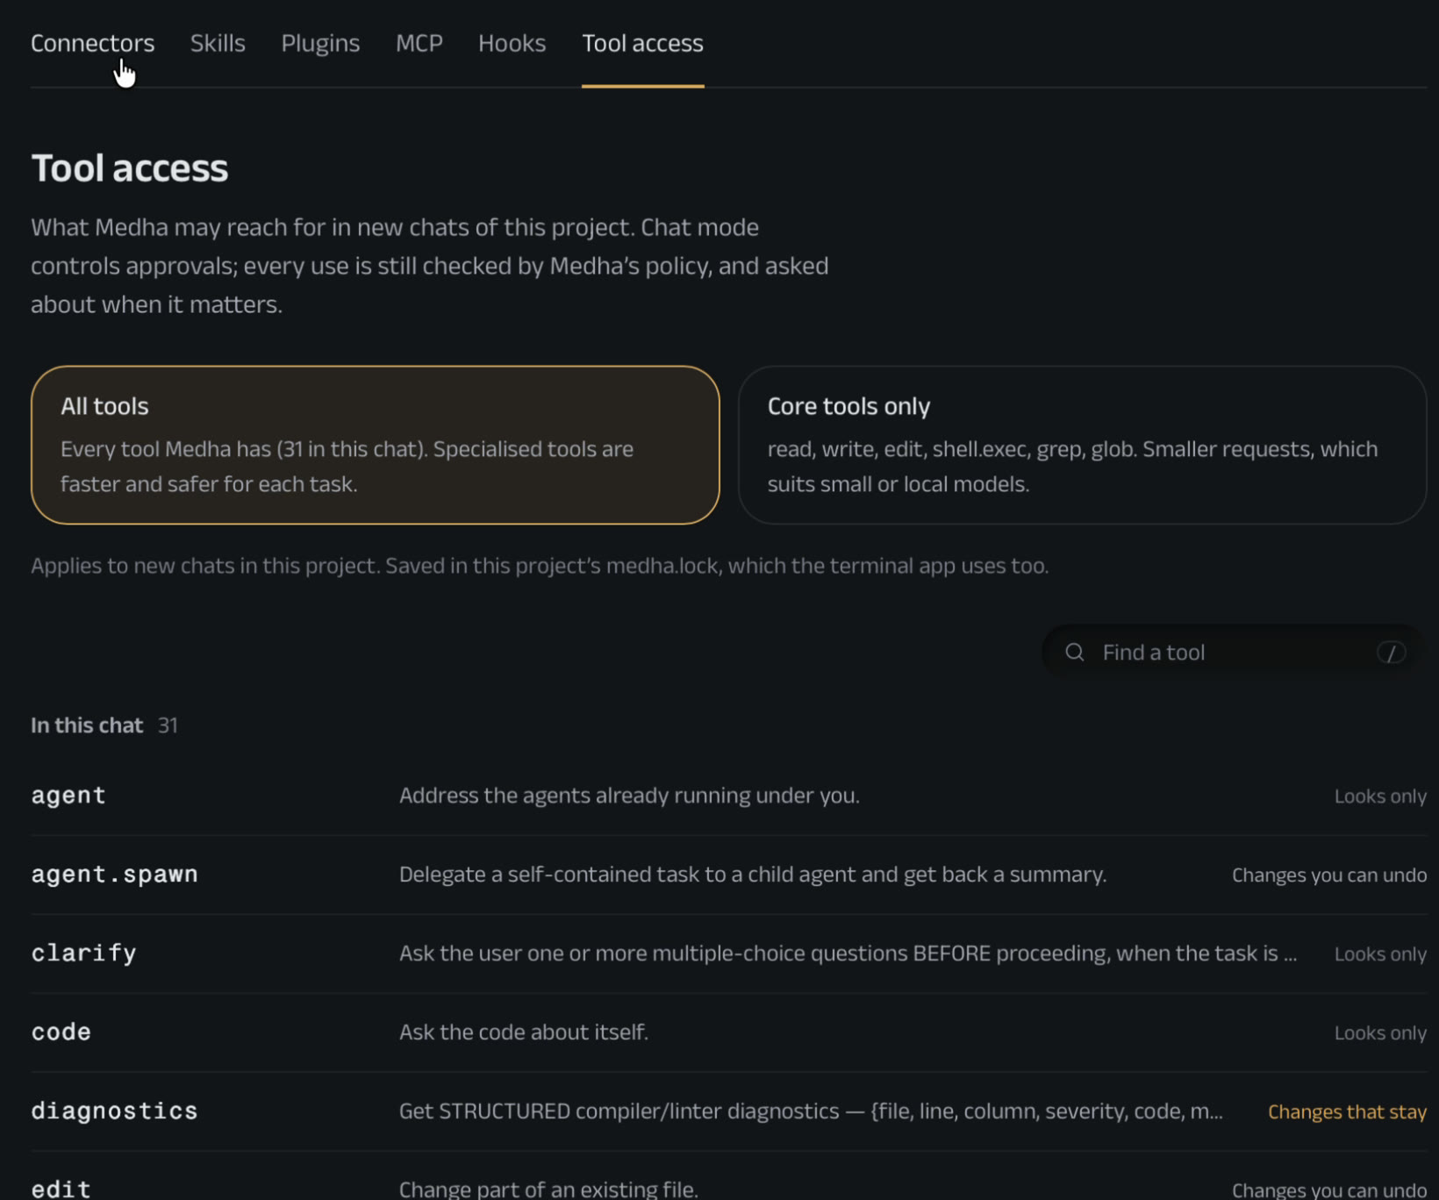This screenshot has width=1439, height=1200.
Task: Click the search magnifier icon
Action: pyautogui.click(x=1075, y=653)
